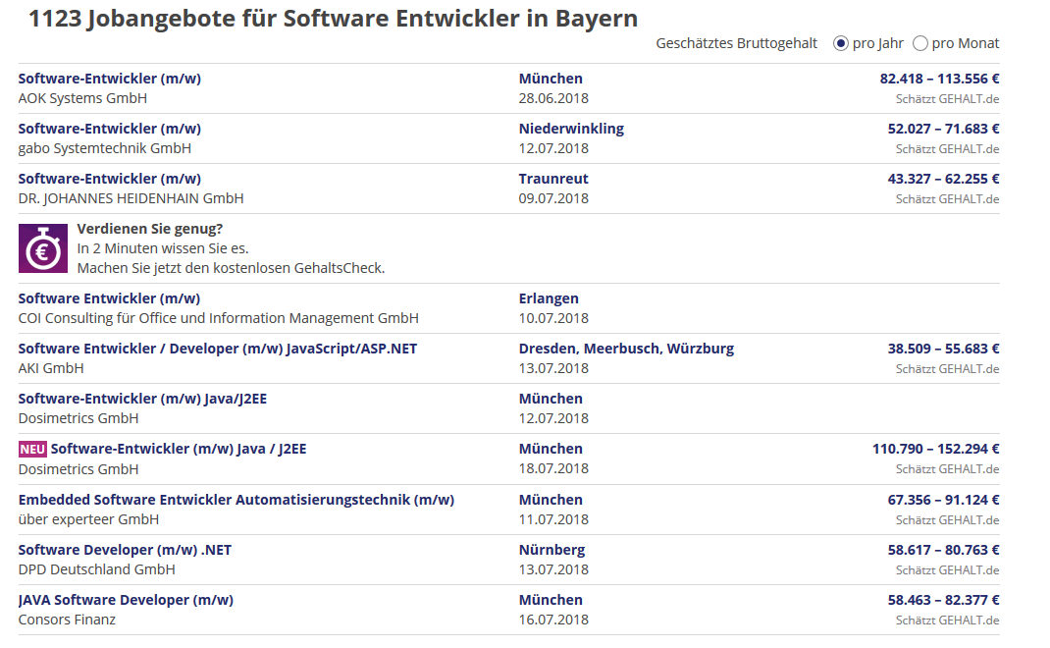1050x648 pixels.
Task: Click the salary range 67.356 – 91.124 €
Action: pos(943,500)
